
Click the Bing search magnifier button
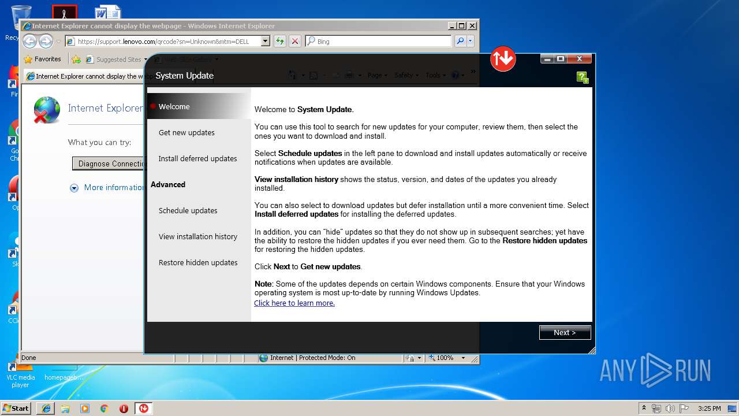pos(460,41)
